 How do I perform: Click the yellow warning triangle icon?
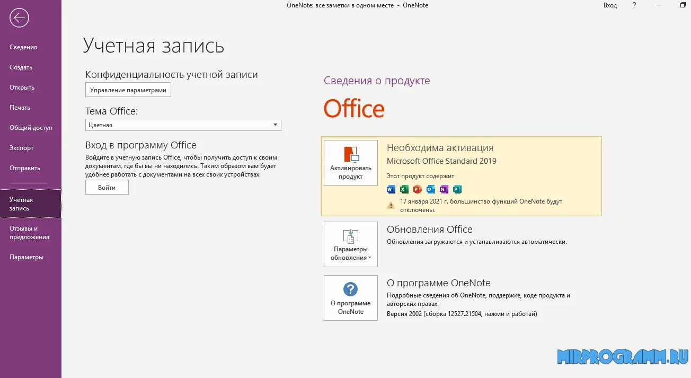point(391,205)
